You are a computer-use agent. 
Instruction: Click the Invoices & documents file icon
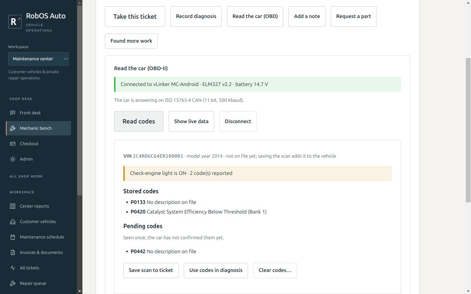point(13,252)
